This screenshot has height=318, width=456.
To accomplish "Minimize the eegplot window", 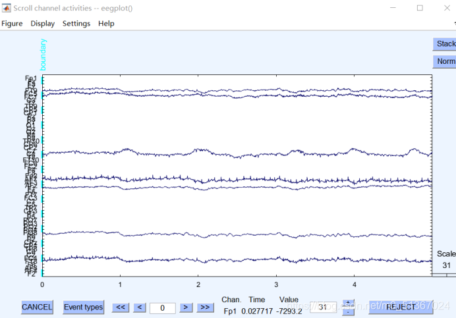I will [x=393, y=8].
